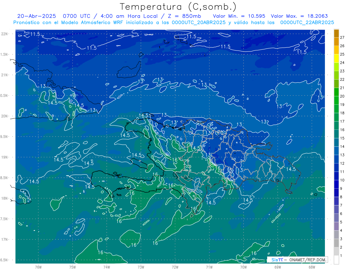The width and height of the screenshot is (350, 271).
Task: Click the legend value 8
Action: pyautogui.click(x=341, y=197)
